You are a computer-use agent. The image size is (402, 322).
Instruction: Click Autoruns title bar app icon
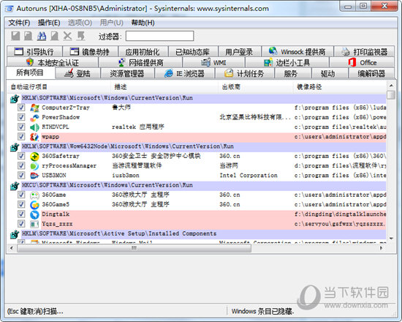[10, 9]
